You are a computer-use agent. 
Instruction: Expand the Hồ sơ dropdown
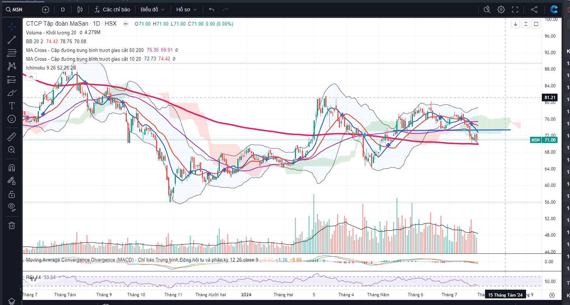187,10
